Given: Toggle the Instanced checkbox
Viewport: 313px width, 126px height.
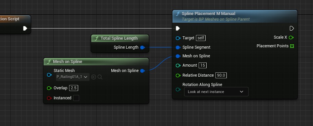Looking at the screenshot, I should [76, 98].
